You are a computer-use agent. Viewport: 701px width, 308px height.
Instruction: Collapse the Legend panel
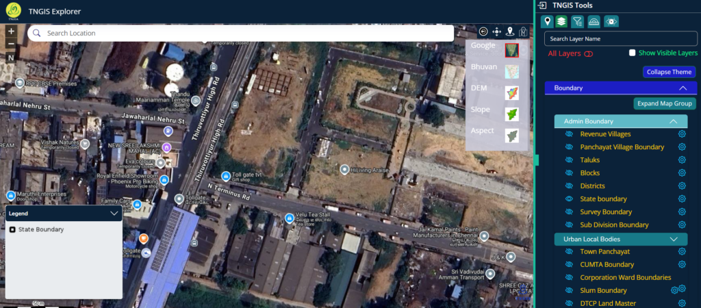(114, 213)
